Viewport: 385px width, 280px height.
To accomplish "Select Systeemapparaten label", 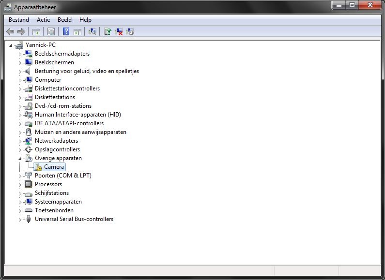I will point(58,202).
